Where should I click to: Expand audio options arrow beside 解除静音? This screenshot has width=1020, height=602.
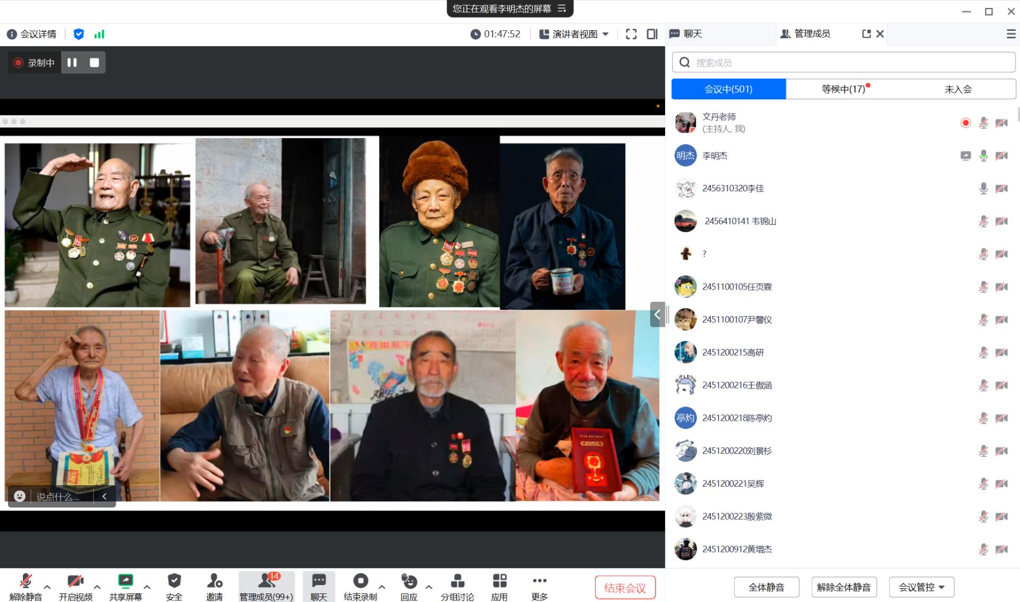click(x=47, y=587)
